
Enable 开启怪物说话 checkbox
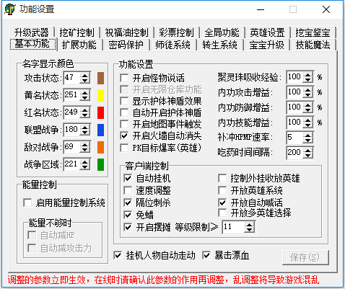tap(124, 78)
